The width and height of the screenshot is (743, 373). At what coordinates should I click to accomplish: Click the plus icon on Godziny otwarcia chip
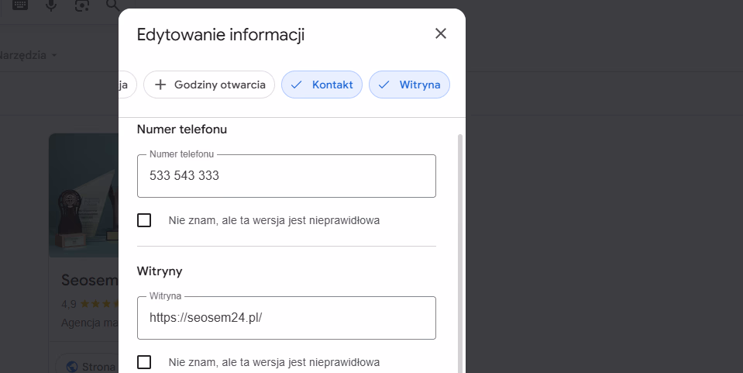[x=160, y=85]
